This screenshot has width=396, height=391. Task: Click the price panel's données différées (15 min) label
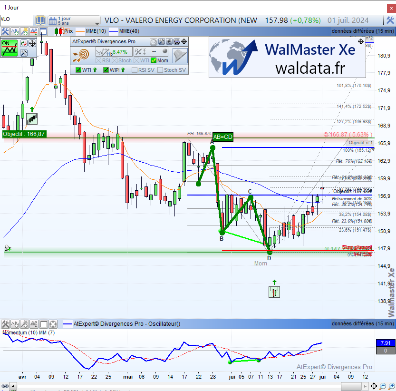pyautogui.click(x=363, y=31)
